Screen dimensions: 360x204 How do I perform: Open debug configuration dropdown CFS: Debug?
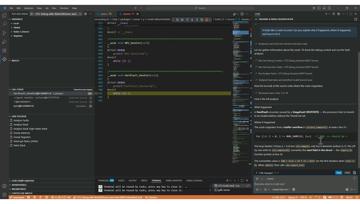tap(58, 14)
